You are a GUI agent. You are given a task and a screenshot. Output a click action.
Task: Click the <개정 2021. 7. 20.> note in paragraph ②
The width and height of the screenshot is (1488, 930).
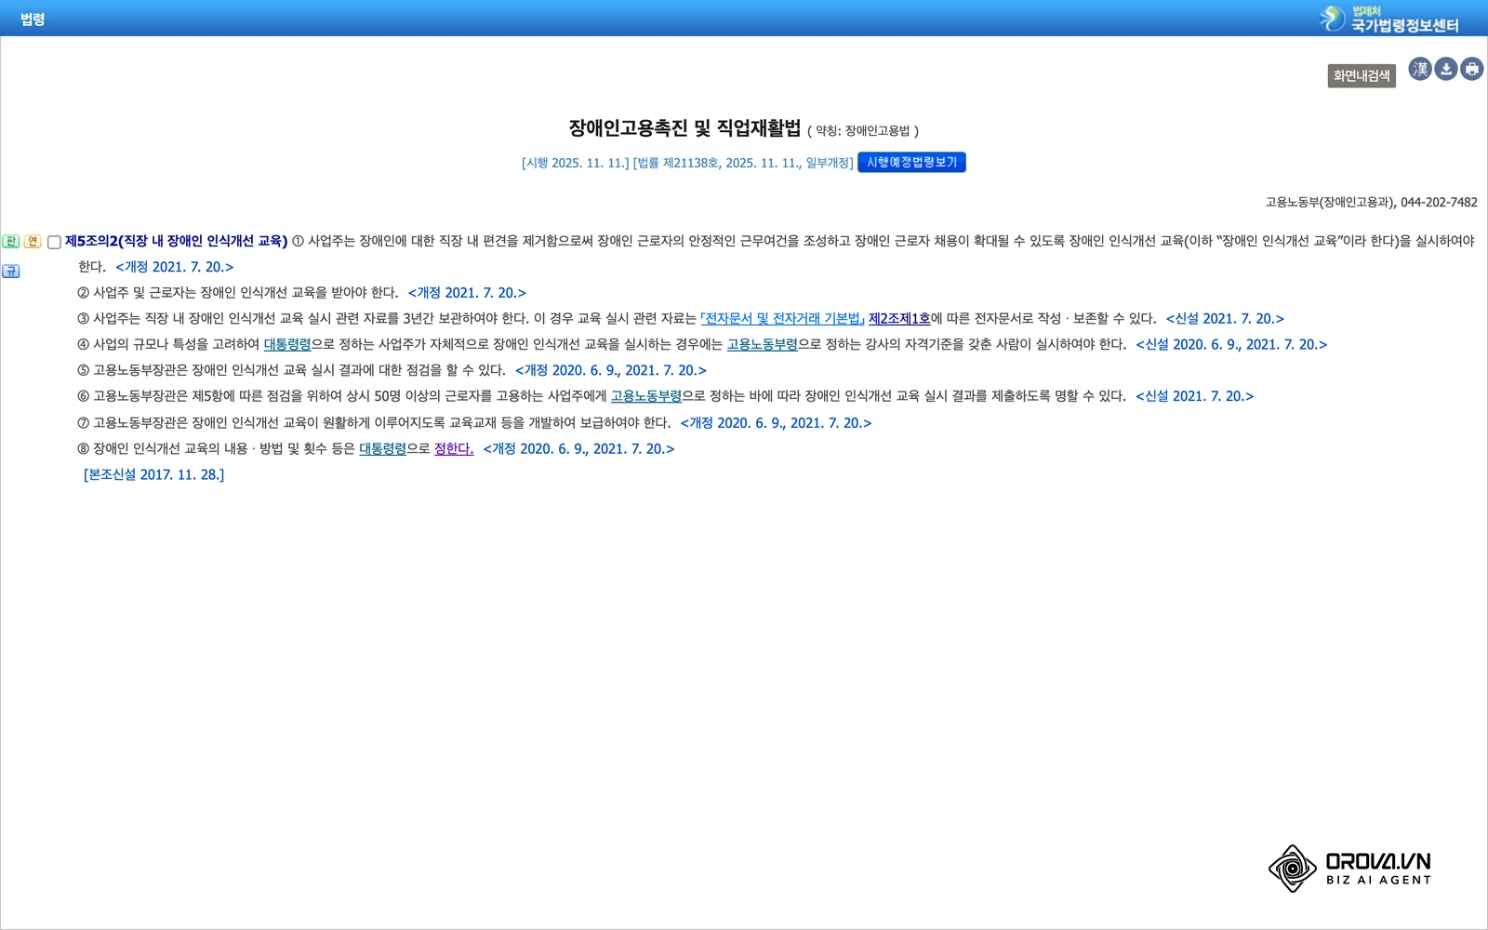point(467,293)
